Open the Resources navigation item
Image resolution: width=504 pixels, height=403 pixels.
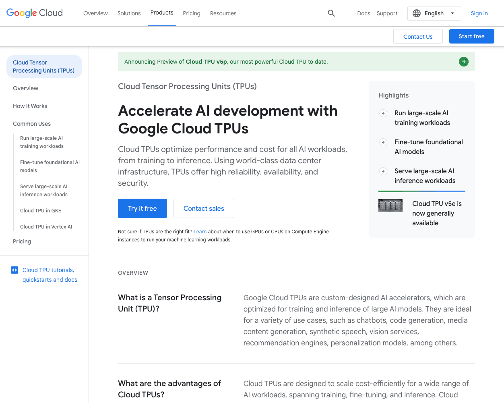tap(223, 13)
